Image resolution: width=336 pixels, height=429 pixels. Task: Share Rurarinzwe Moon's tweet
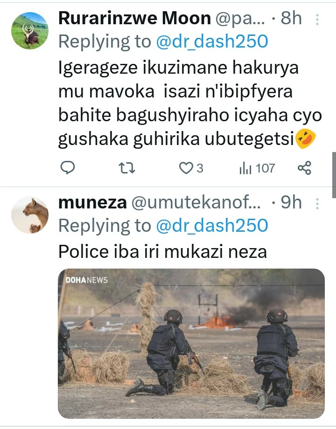(305, 168)
